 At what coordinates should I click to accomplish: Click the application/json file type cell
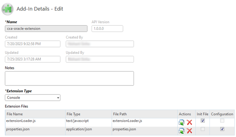89,131
